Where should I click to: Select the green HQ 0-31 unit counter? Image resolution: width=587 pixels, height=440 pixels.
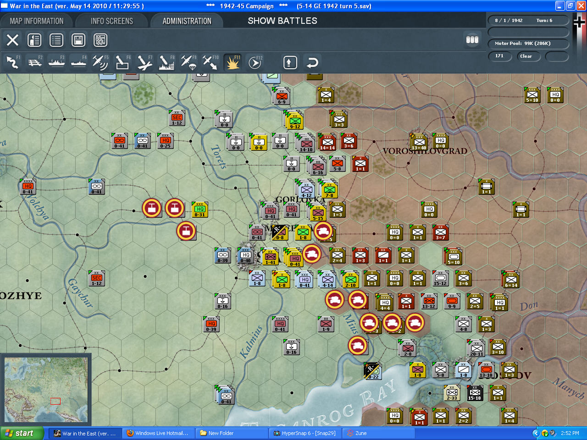pos(200,209)
